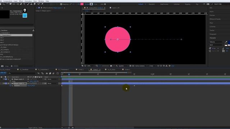Viewport: 230px width, 129px height.
Task: Select the Unified Camera tool
Action: coord(11,4)
